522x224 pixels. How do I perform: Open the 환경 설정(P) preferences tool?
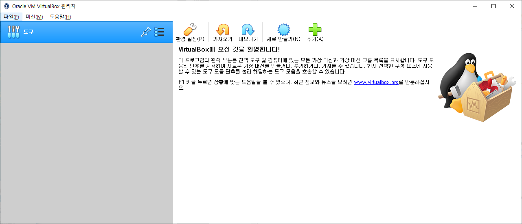point(190,33)
